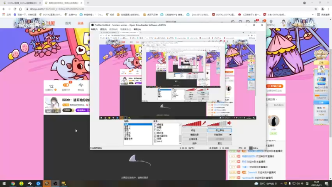Open the 档案(F) menu in OBS

94,29
